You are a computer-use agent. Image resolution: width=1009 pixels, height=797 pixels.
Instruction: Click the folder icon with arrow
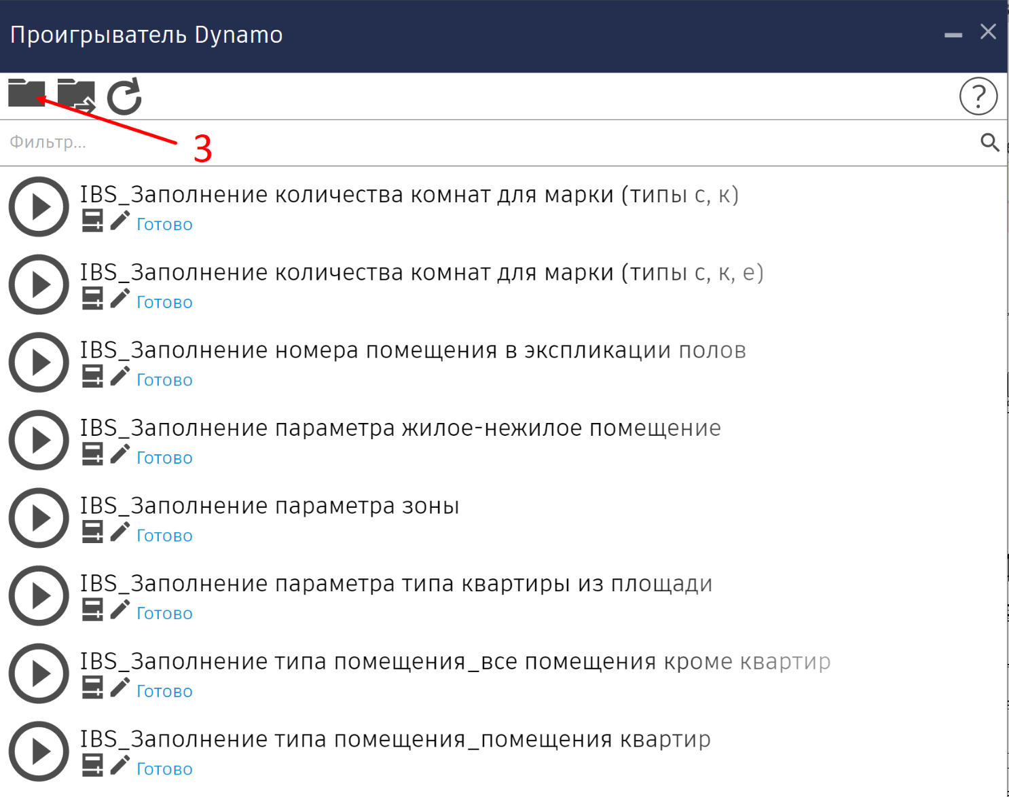76,94
